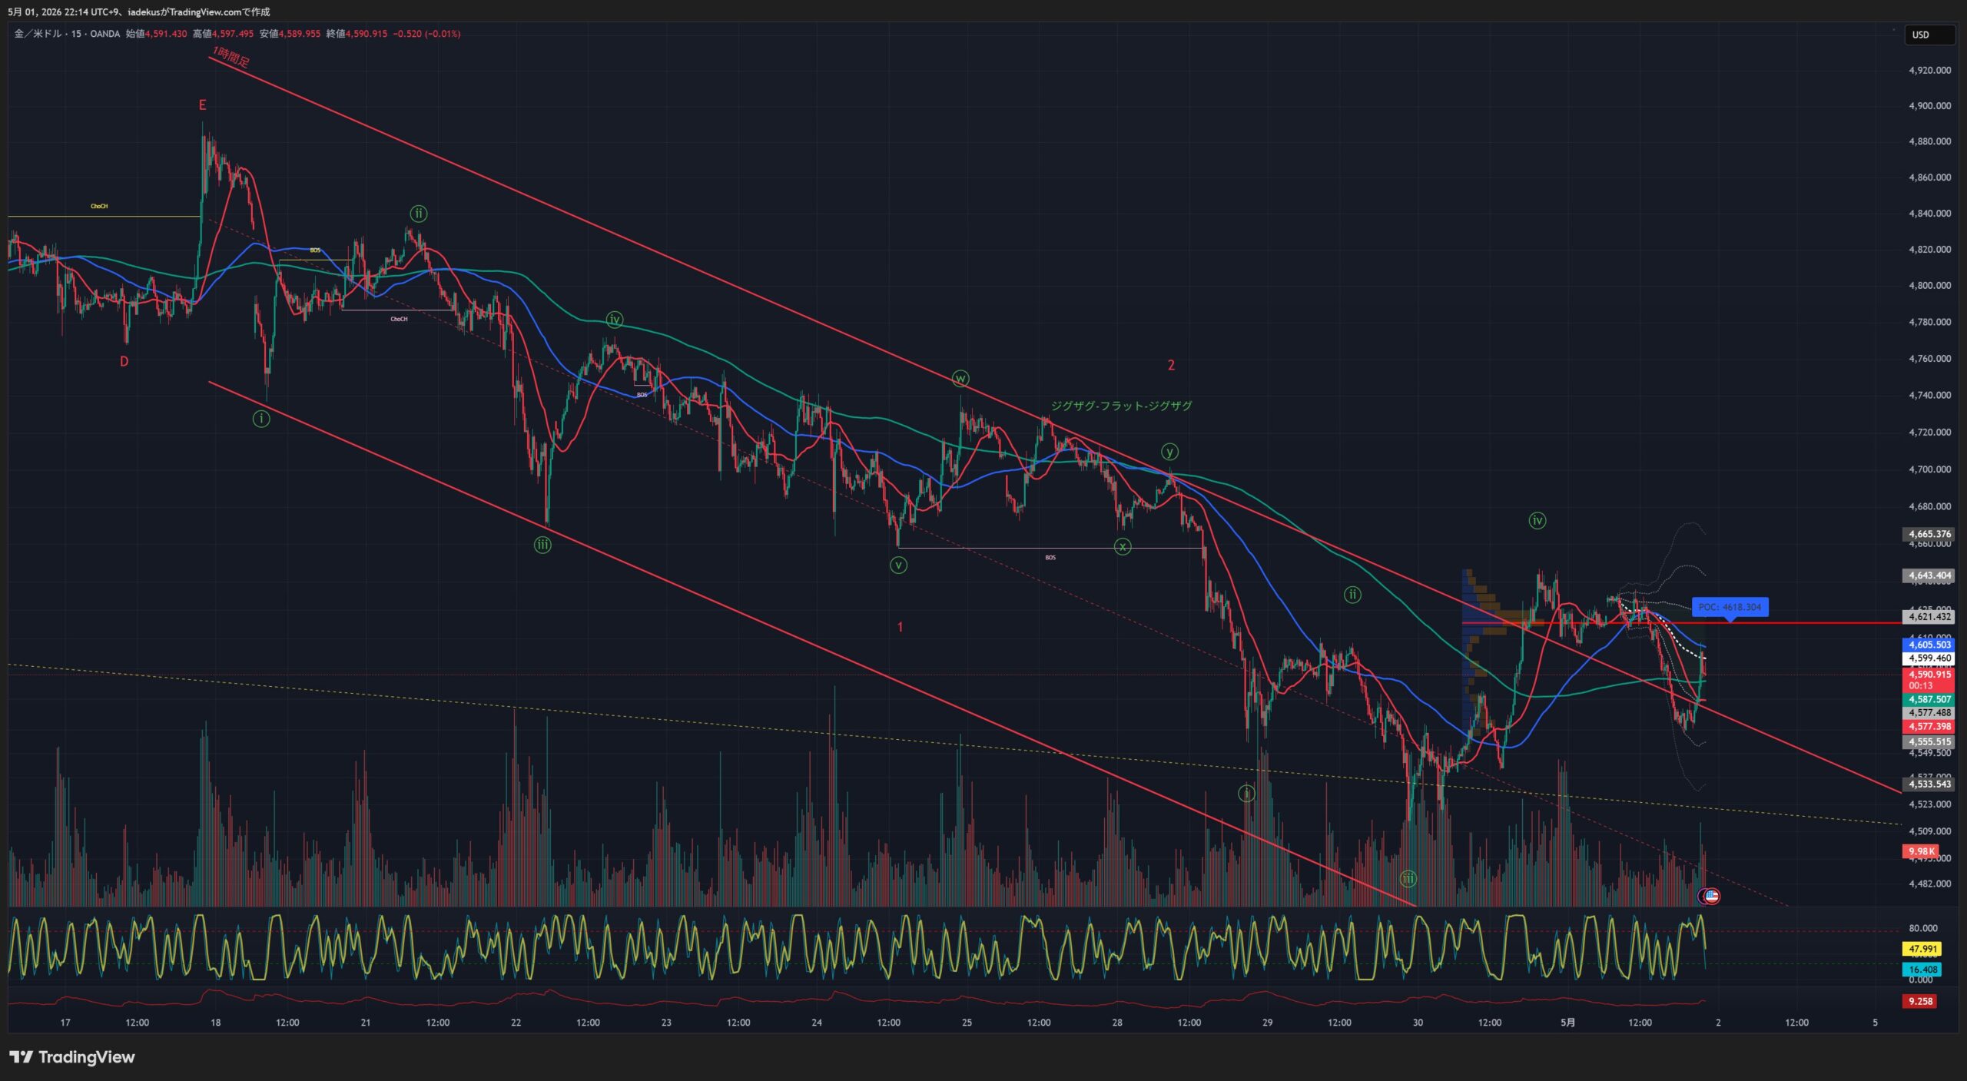Click 4,800.000 on the price scale
This screenshot has height=1081, width=1967.
click(x=1929, y=286)
